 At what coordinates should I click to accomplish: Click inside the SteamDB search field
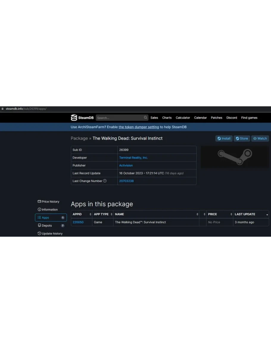tap(119, 118)
